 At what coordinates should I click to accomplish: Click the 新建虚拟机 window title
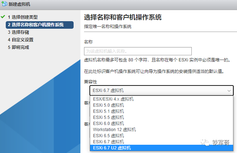pos(19,4)
